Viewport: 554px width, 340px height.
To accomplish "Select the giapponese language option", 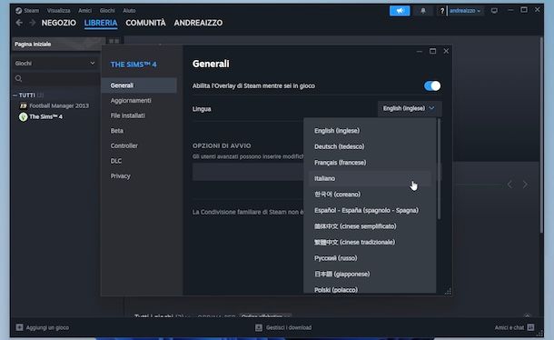I will (x=370, y=274).
